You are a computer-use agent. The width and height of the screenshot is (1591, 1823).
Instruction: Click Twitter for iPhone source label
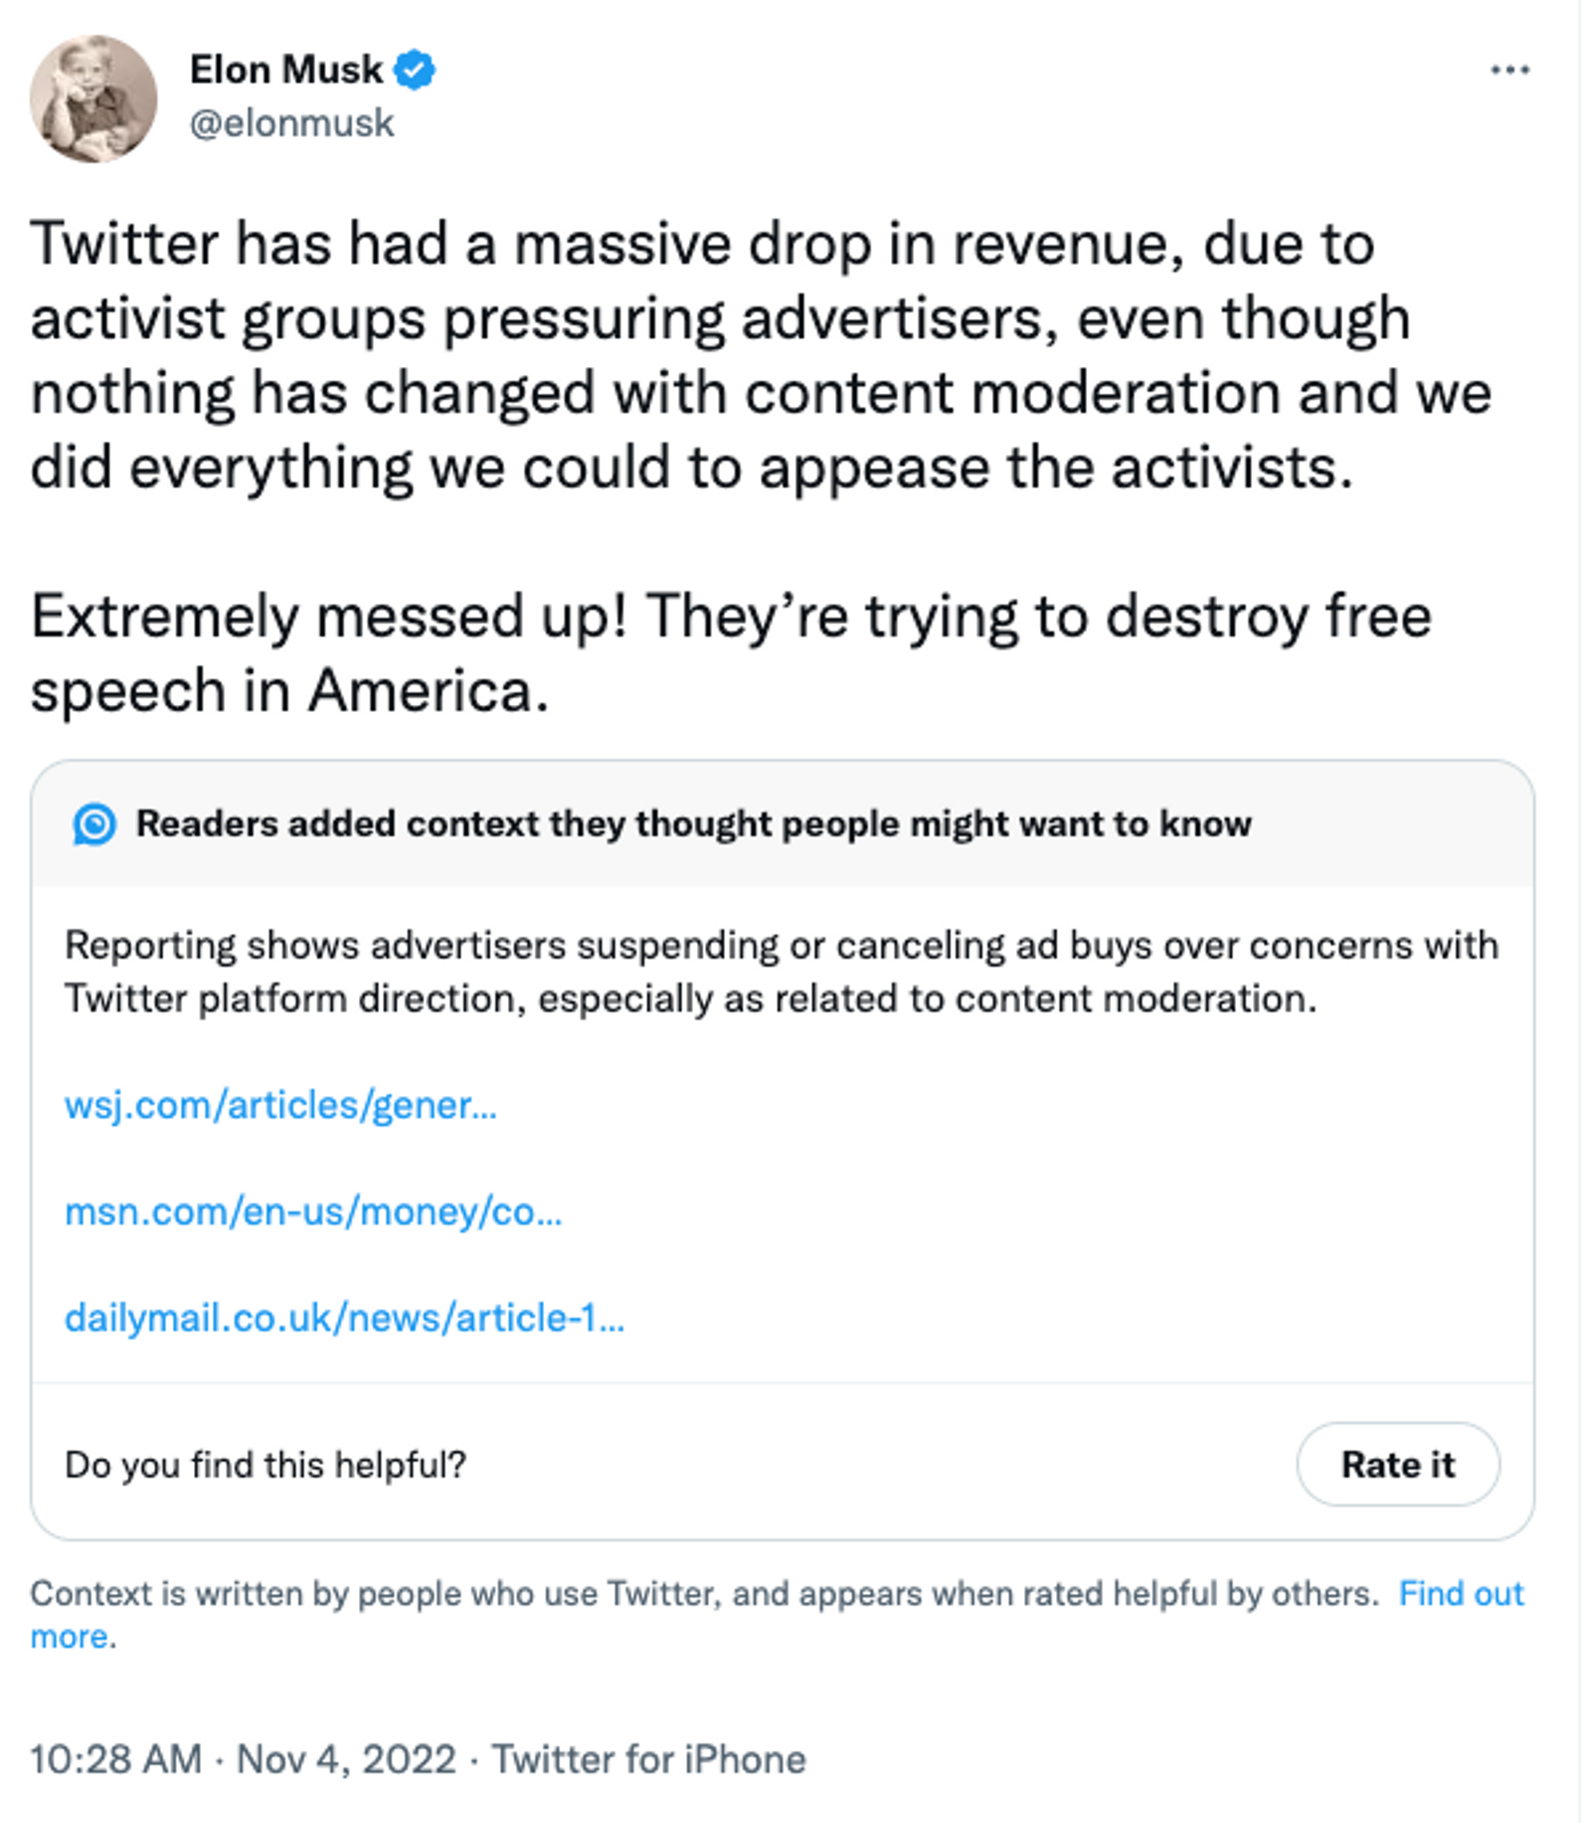pyautogui.click(x=648, y=1759)
